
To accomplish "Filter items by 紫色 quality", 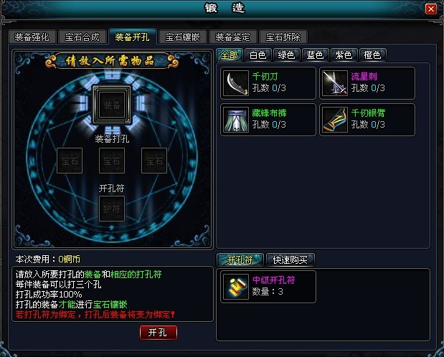I will pos(344,55).
